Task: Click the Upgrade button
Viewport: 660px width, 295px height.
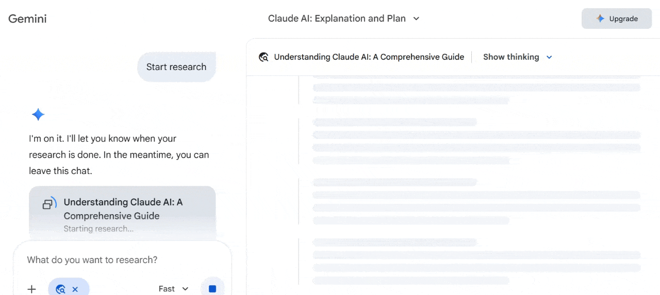Action: tap(616, 19)
